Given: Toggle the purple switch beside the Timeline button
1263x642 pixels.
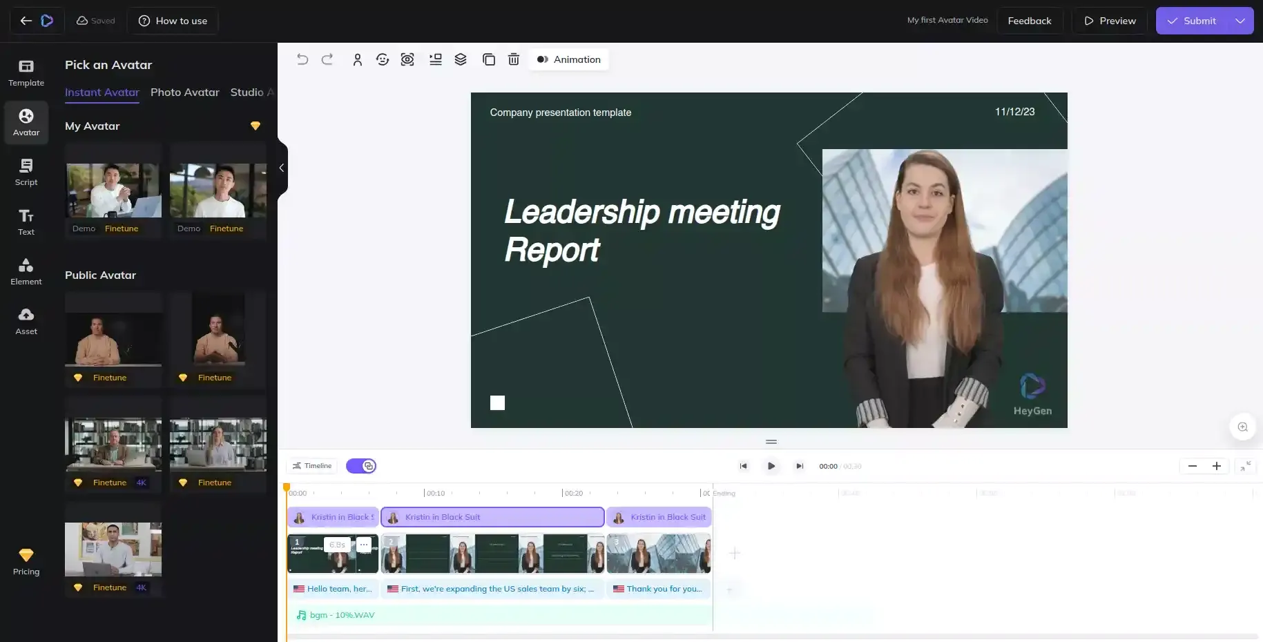Looking at the screenshot, I should click(360, 466).
